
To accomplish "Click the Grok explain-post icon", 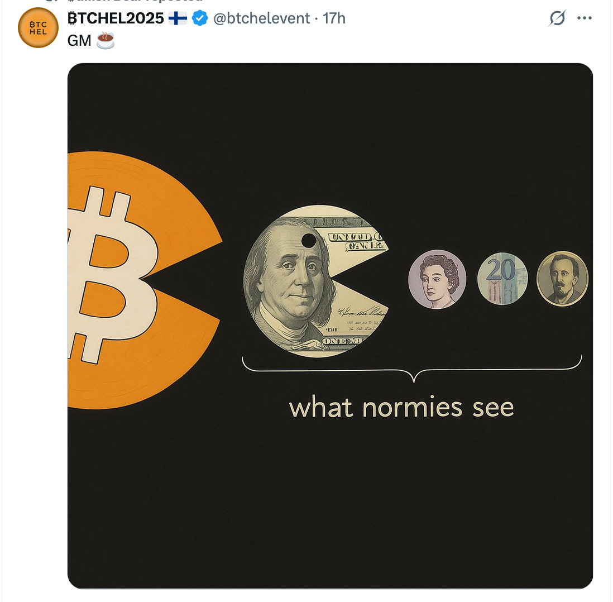I will click(x=557, y=18).
